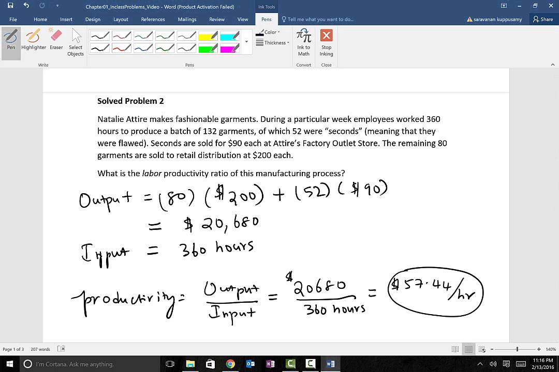The image size is (559, 372).
Task: Click the zoom out minus button
Action: [492, 349]
